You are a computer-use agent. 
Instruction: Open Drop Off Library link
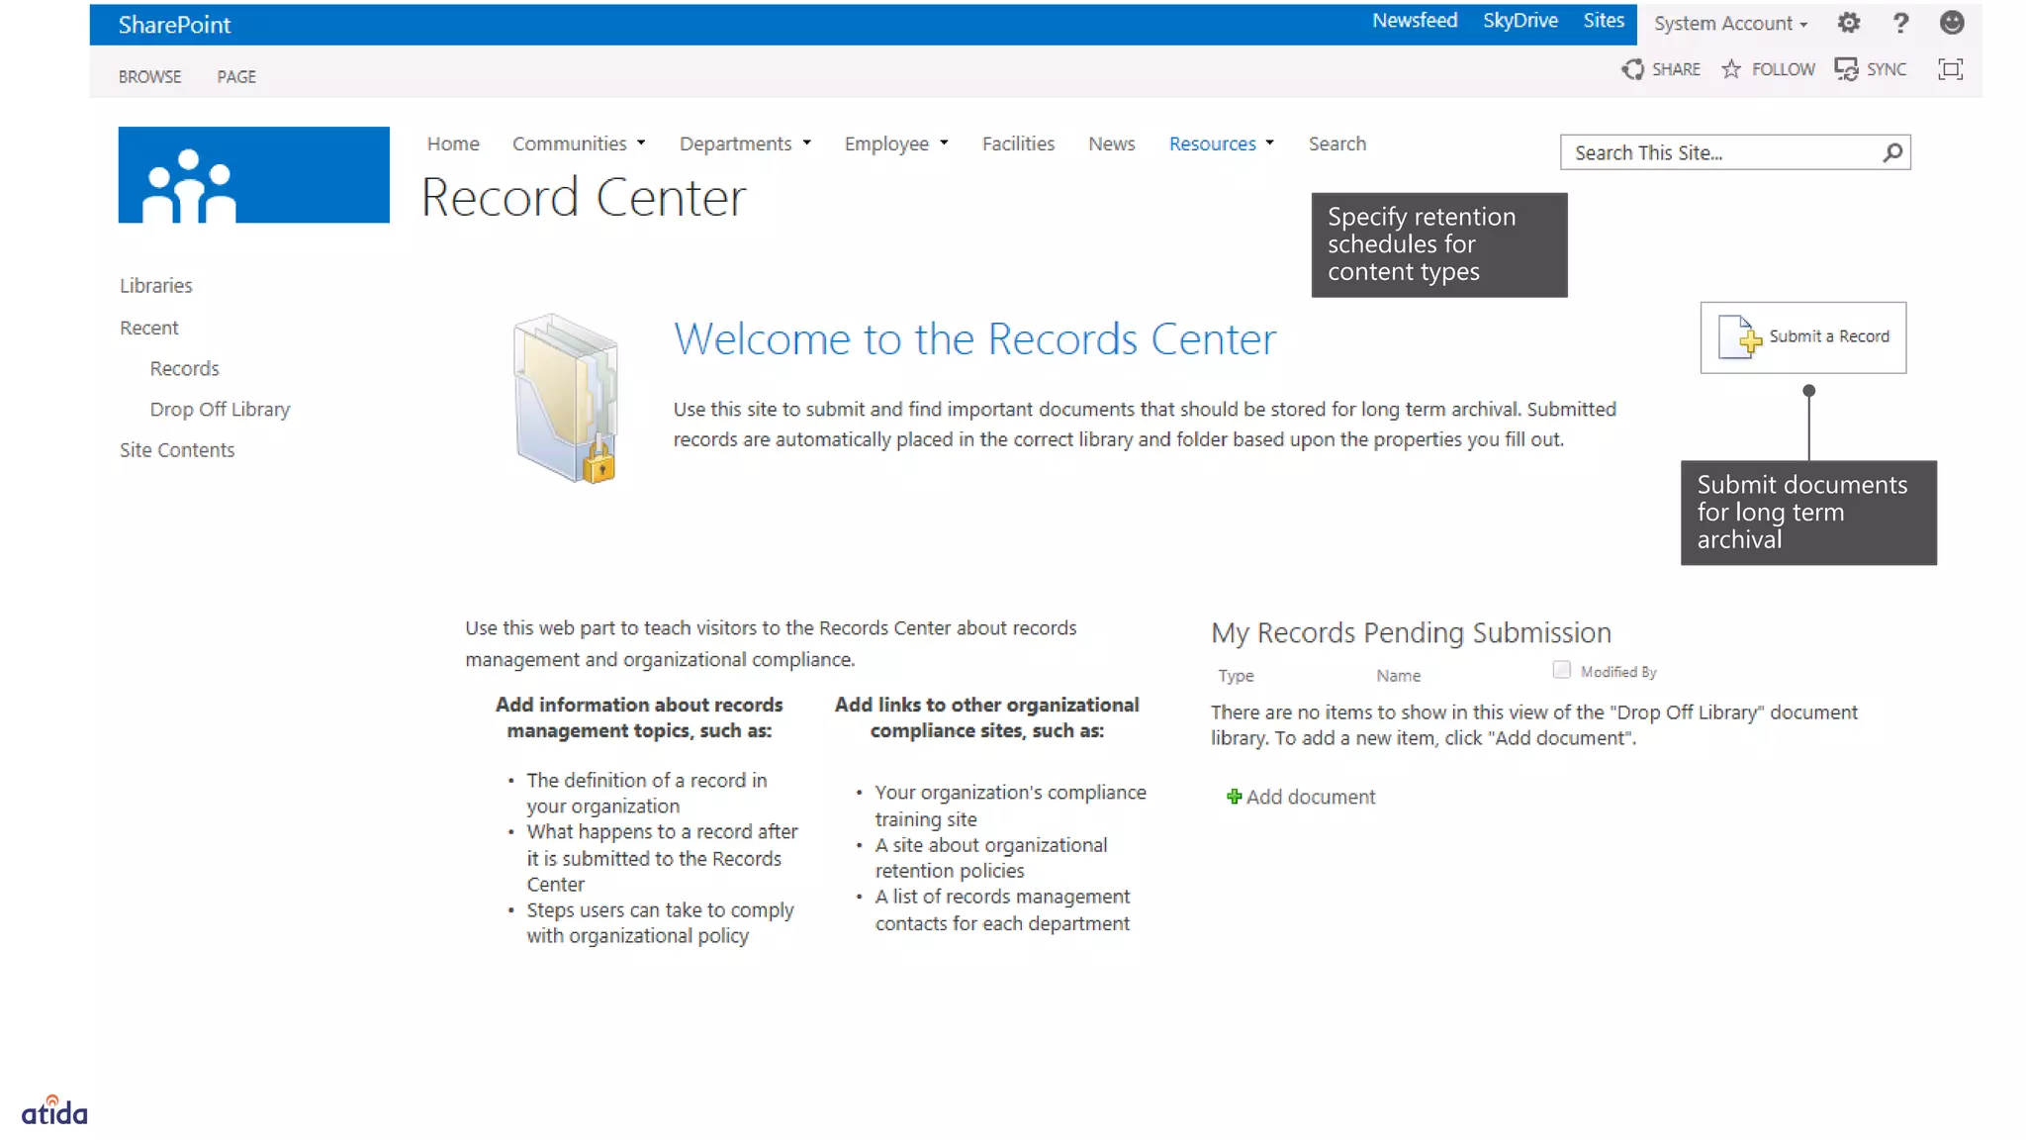point(220,409)
